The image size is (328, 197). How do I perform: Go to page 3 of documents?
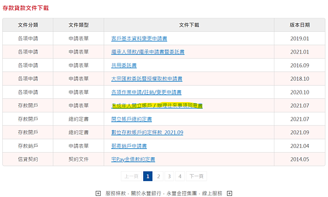click(169, 176)
